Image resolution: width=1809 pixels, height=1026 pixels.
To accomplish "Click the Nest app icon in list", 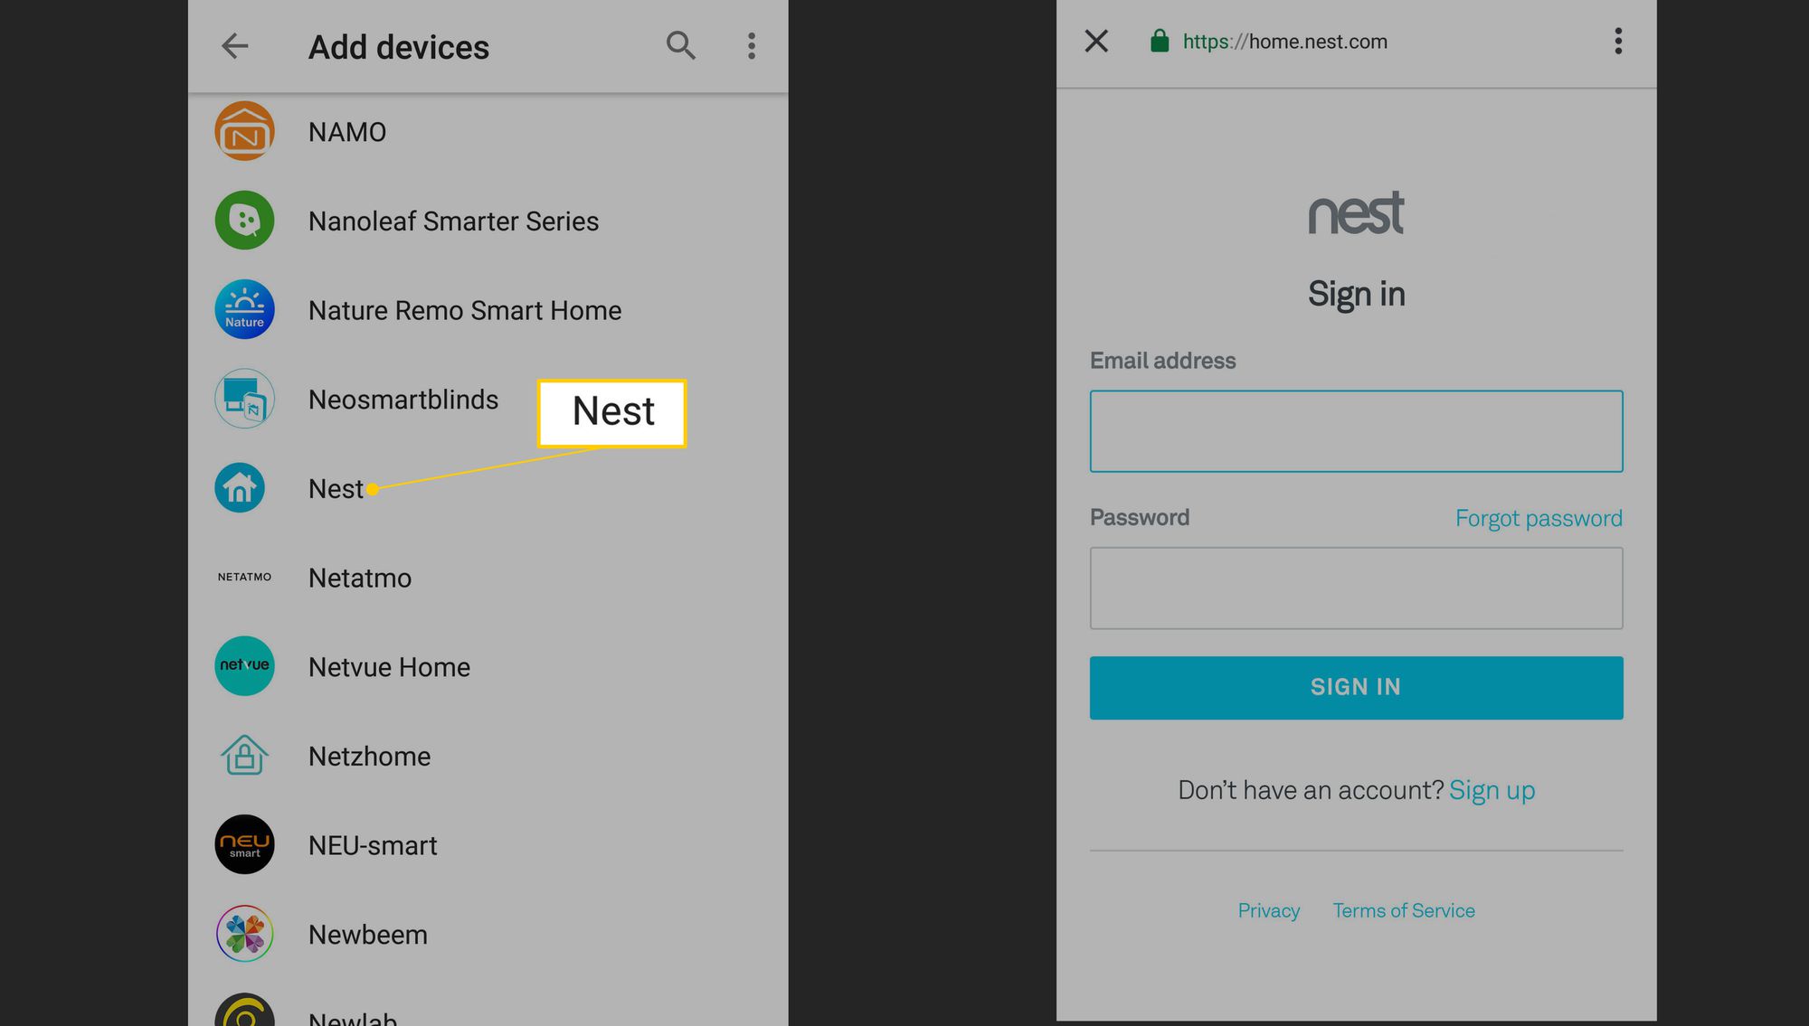I will click(x=243, y=487).
